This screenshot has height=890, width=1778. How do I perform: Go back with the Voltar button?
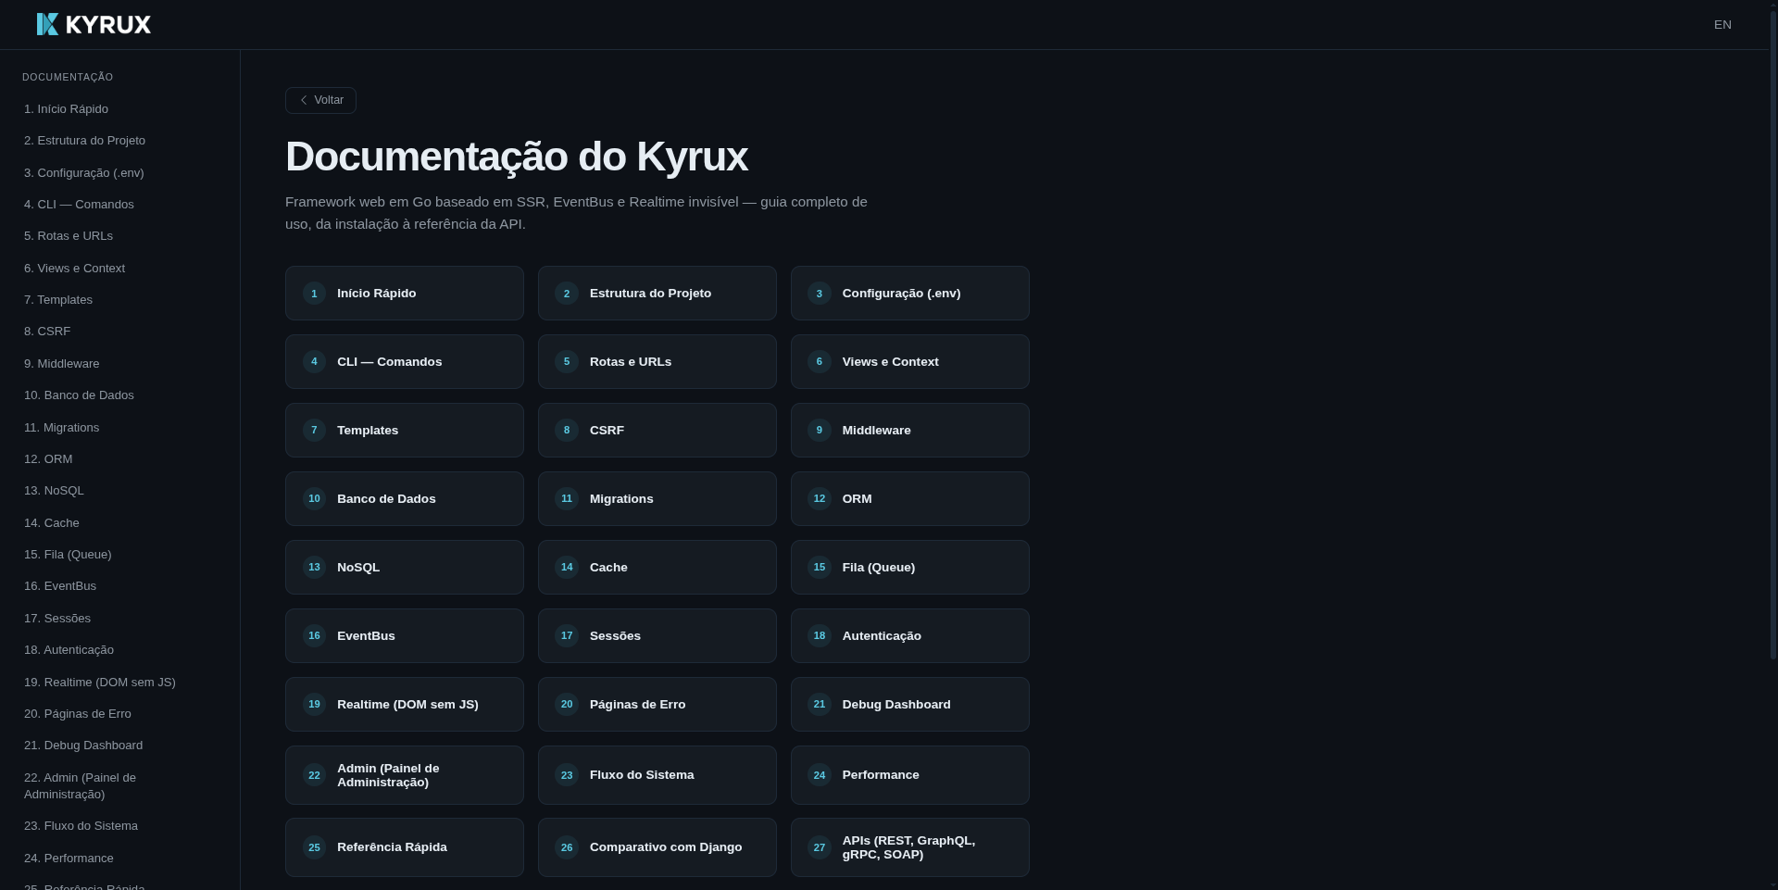point(320,100)
